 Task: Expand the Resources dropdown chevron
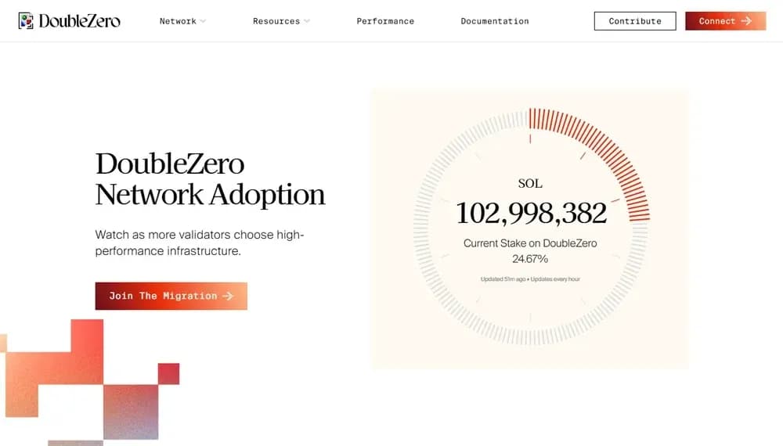pos(307,21)
